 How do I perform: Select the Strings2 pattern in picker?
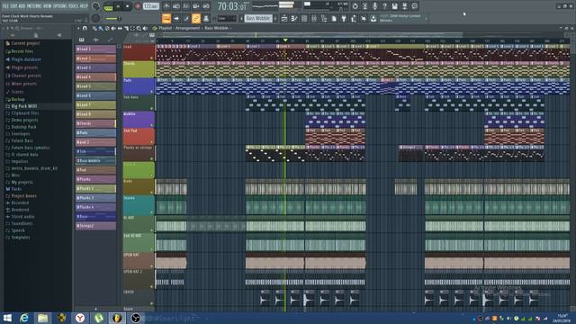96,226
